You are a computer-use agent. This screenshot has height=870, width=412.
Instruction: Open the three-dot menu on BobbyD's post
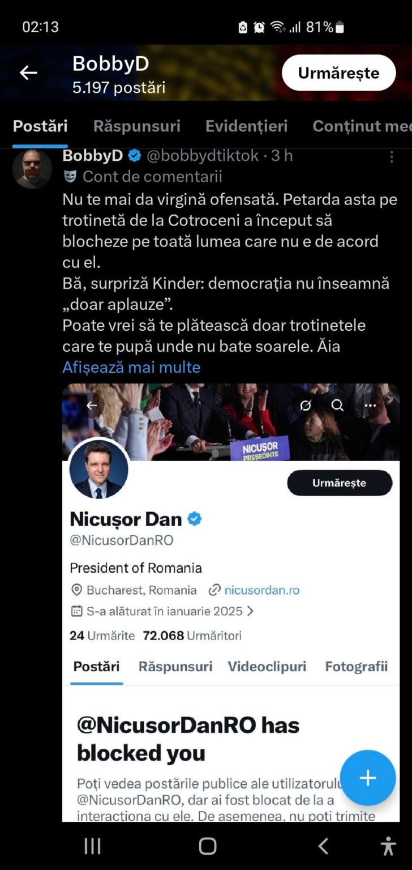pyautogui.click(x=393, y=157)
